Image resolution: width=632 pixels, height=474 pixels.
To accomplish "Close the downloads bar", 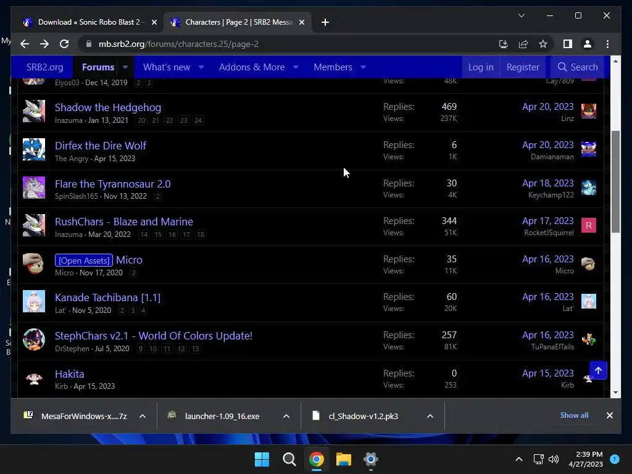I will tap(609, 415).
